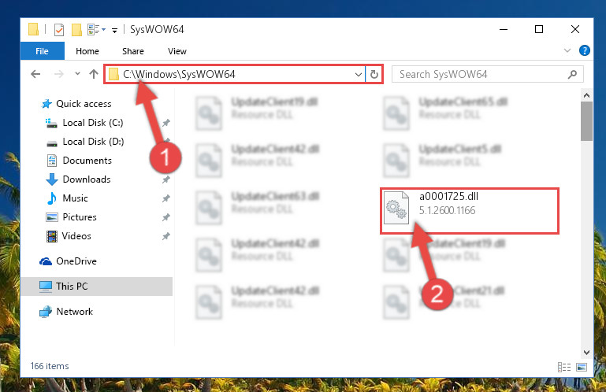The width and height of the screenshot is (606, 392).
Task: Click the Search SysWOW64 box
Action: (487, 74)
